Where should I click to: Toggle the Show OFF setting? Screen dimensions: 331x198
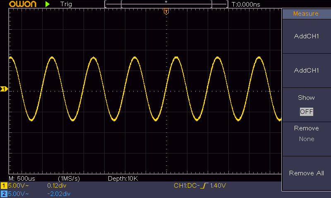(307, 105)
